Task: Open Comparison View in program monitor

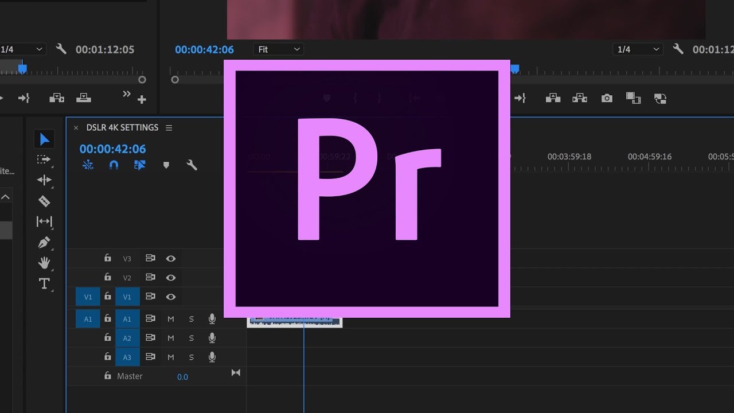Action: coord(633,98)
